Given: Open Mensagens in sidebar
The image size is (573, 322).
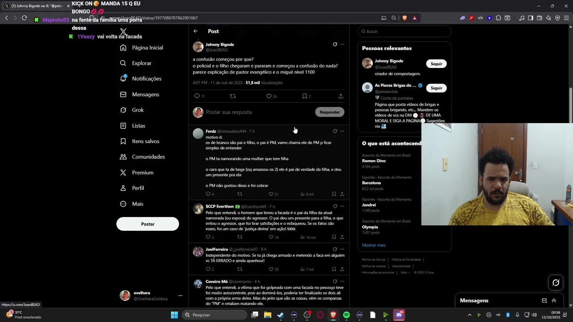Looking at the screenshot, I should pos(139,94).
